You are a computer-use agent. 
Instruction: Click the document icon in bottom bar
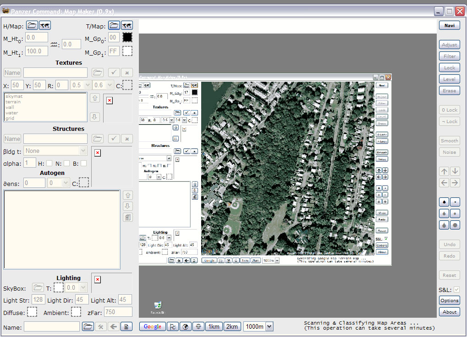(x=126, y=326)
